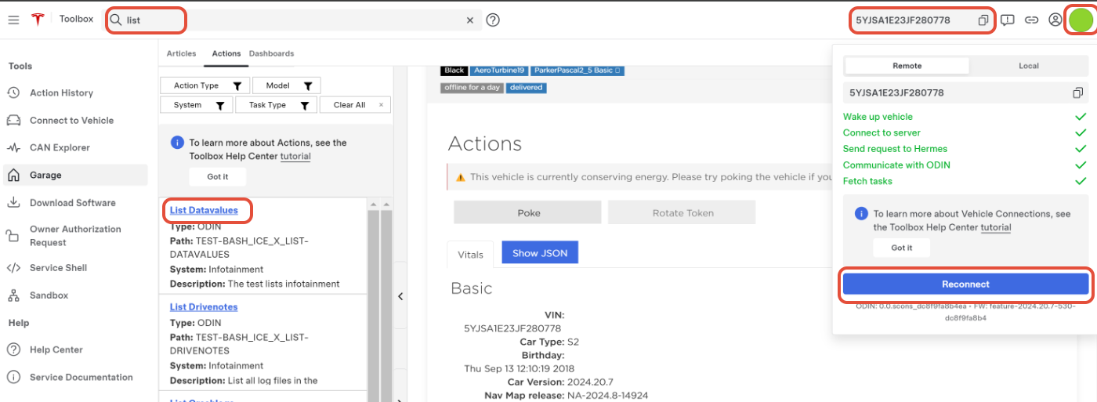Open tutorial link in Actions tip
1097x402 pixels.
click(295, 156)
